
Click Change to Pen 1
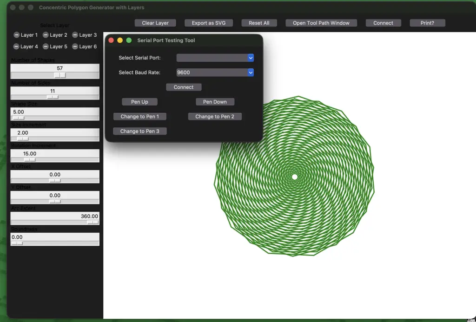139,117
